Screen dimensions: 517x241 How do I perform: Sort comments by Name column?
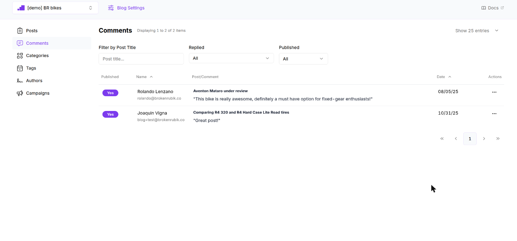point(144,77)
